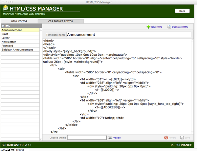Select the Blast template
Screen dimensions: 197x151
[x=5, y=34]
